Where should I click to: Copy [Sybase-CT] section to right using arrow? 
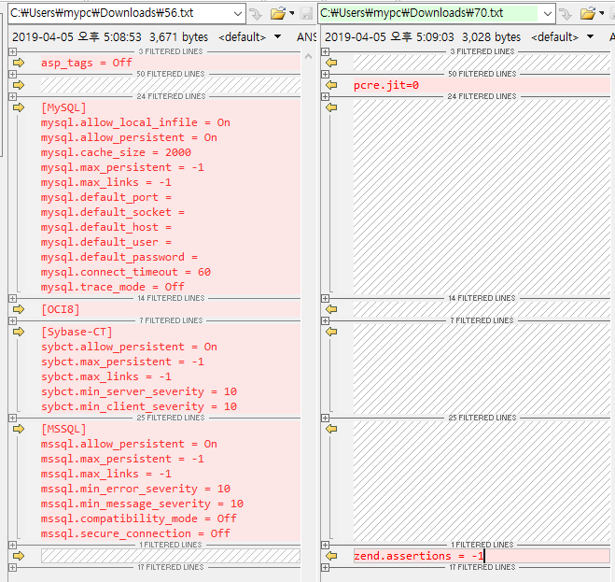coord(19,332)
